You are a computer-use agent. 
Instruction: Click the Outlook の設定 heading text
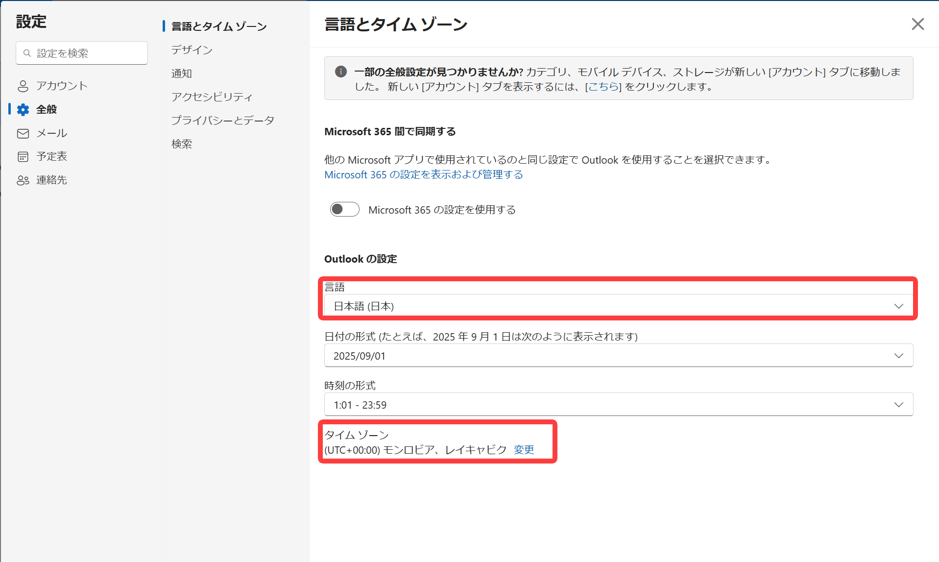click(361, 259)
